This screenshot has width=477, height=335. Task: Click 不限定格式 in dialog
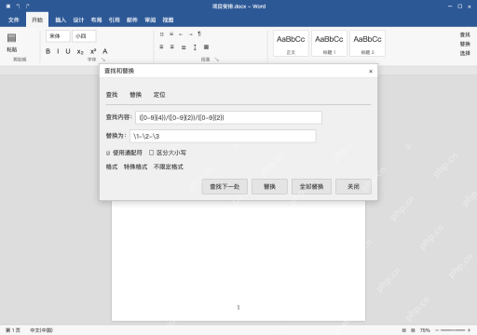(169, 167)
